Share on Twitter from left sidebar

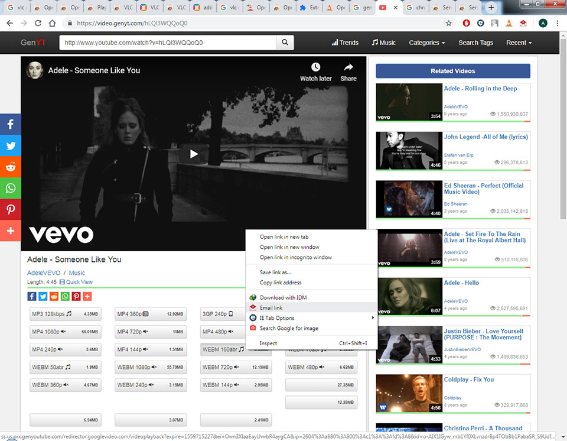11,145
